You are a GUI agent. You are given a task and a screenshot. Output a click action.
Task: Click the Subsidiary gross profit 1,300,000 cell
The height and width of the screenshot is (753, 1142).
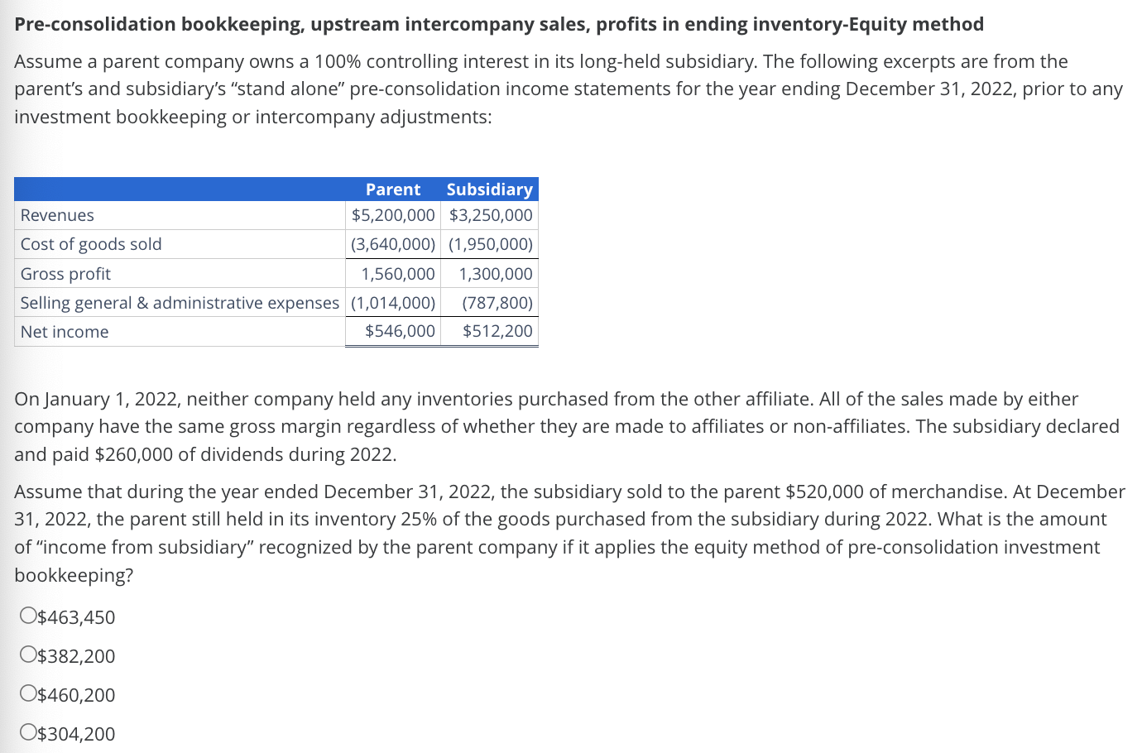[495, 274]
